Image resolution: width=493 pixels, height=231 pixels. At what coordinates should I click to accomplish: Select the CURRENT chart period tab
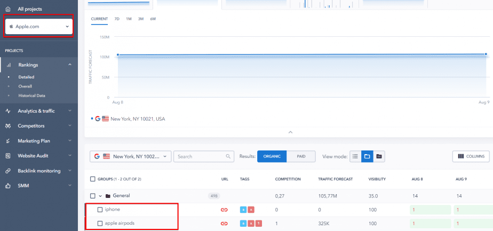(99, 19)
